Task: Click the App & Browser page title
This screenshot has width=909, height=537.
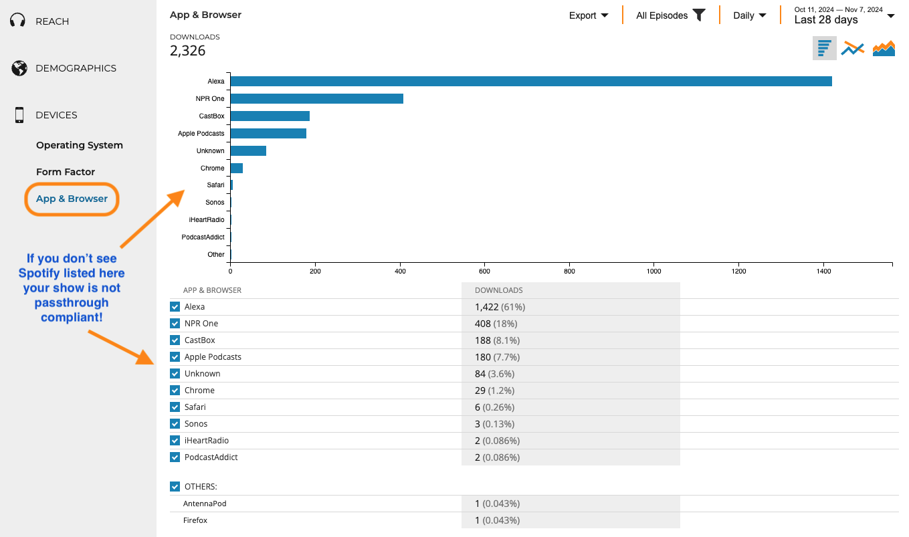Action: pos(205,15)
